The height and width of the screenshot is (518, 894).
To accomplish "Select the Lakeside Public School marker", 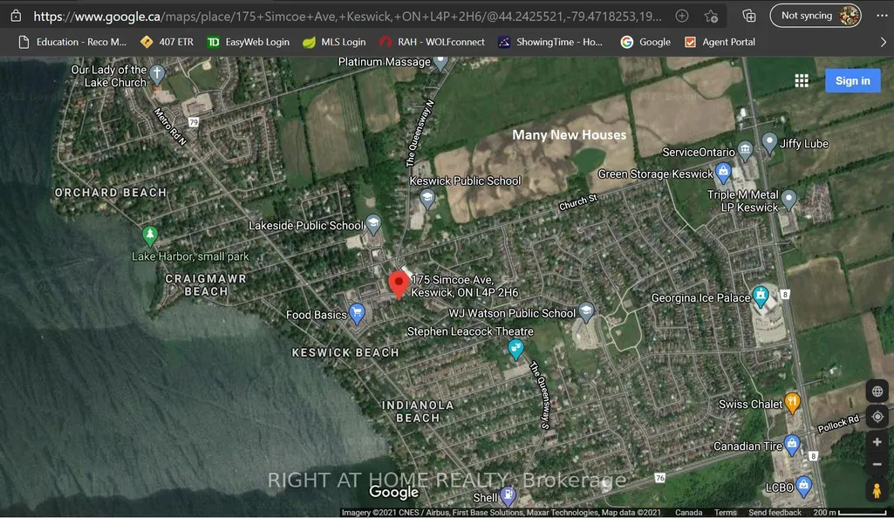I will point(373,224).
